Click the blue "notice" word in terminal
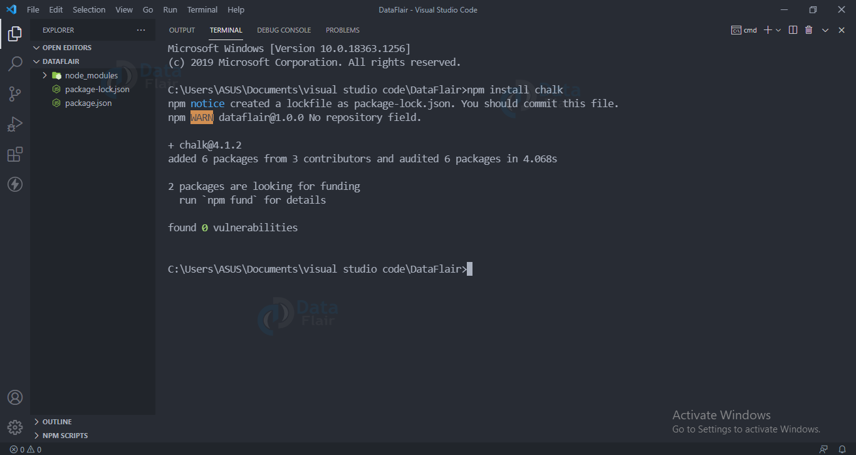The width and height of the screenshot is (856, 455). coord(207,103)
